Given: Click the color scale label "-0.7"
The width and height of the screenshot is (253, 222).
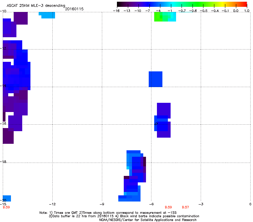Looking at the screenshot, I should tap(182, 11).
